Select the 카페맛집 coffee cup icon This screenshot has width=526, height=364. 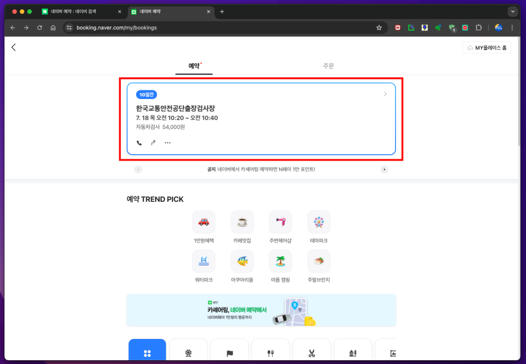242,222
